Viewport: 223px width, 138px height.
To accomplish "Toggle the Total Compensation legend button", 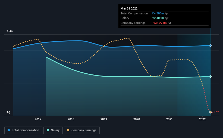I will 23,130.
